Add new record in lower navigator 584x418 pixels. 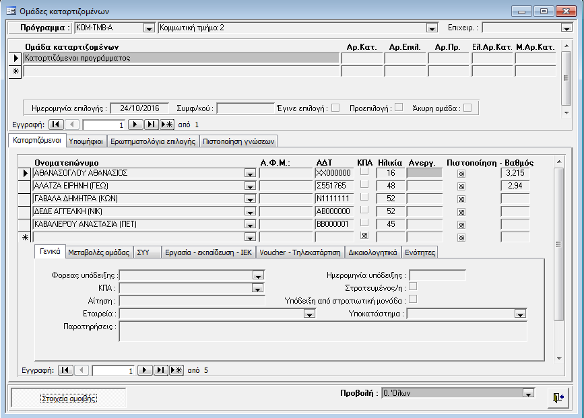coord(176,370)
